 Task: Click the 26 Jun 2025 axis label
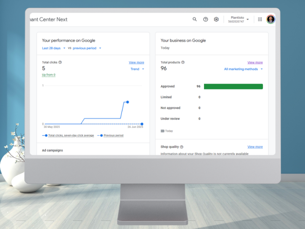point(135,127)
